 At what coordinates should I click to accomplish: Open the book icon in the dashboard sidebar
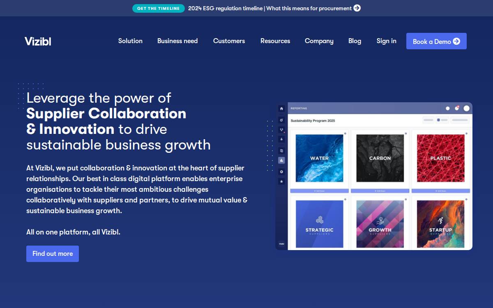(281, 150)
